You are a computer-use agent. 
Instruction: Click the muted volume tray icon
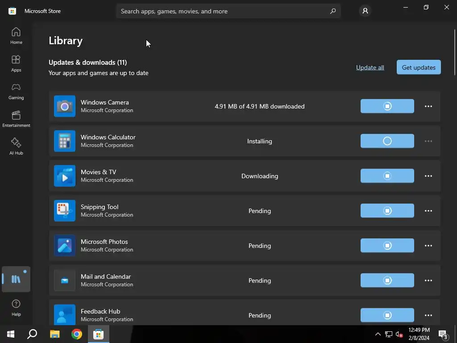399,335
